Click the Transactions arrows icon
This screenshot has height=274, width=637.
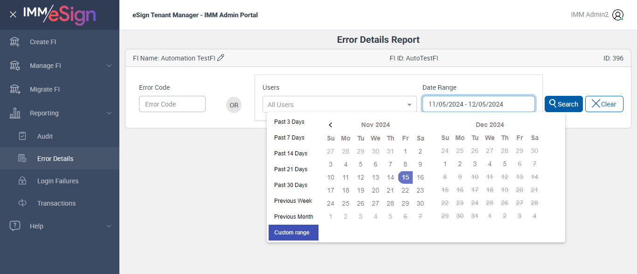[22, 203]
